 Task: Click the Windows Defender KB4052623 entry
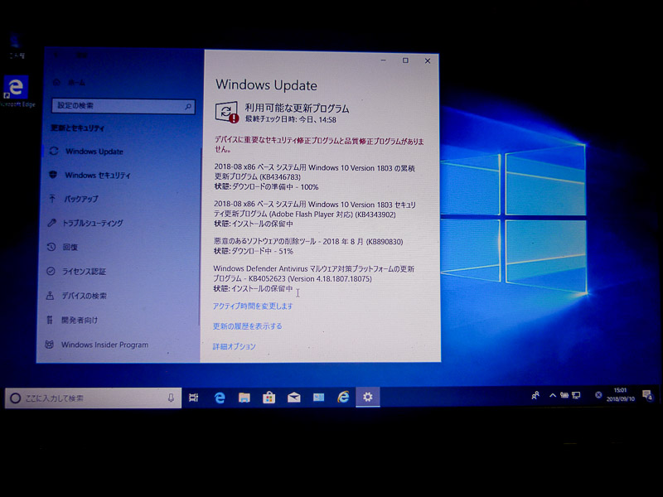(x=314, y=278)
